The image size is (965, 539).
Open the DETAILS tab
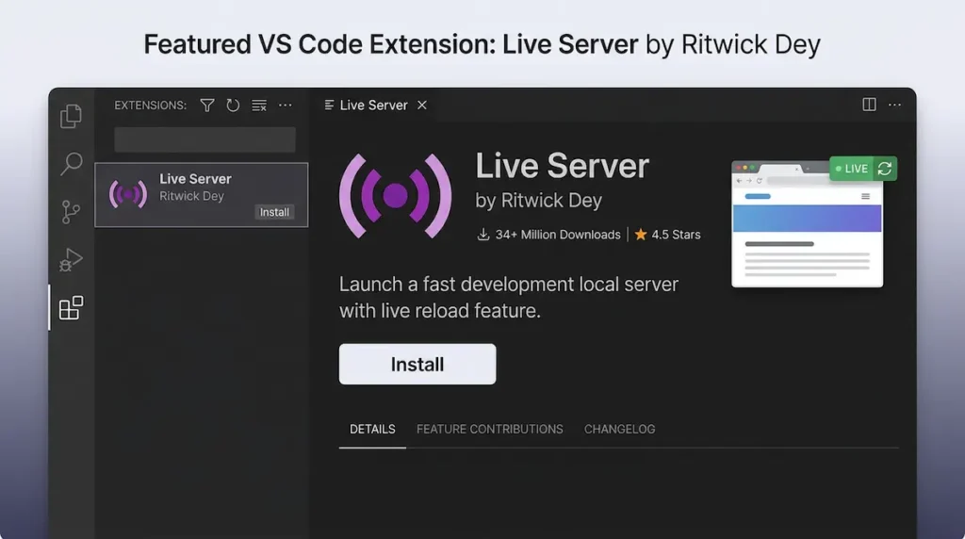coord(372,429)
